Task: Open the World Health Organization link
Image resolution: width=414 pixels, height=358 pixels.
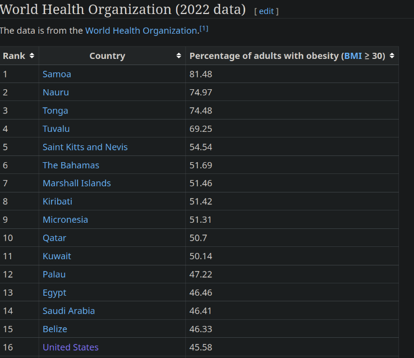Action: coord(141,31)
